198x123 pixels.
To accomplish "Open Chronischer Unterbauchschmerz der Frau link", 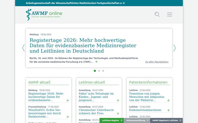I will point(97,112).
